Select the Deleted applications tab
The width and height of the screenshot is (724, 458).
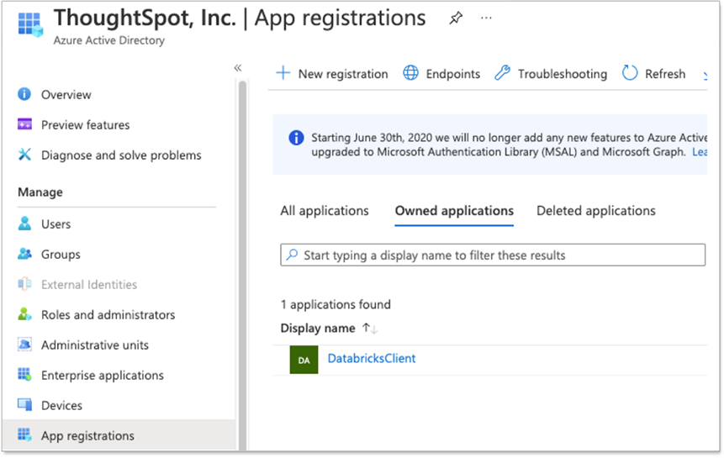pyautogui.click(x=595, y=211)
